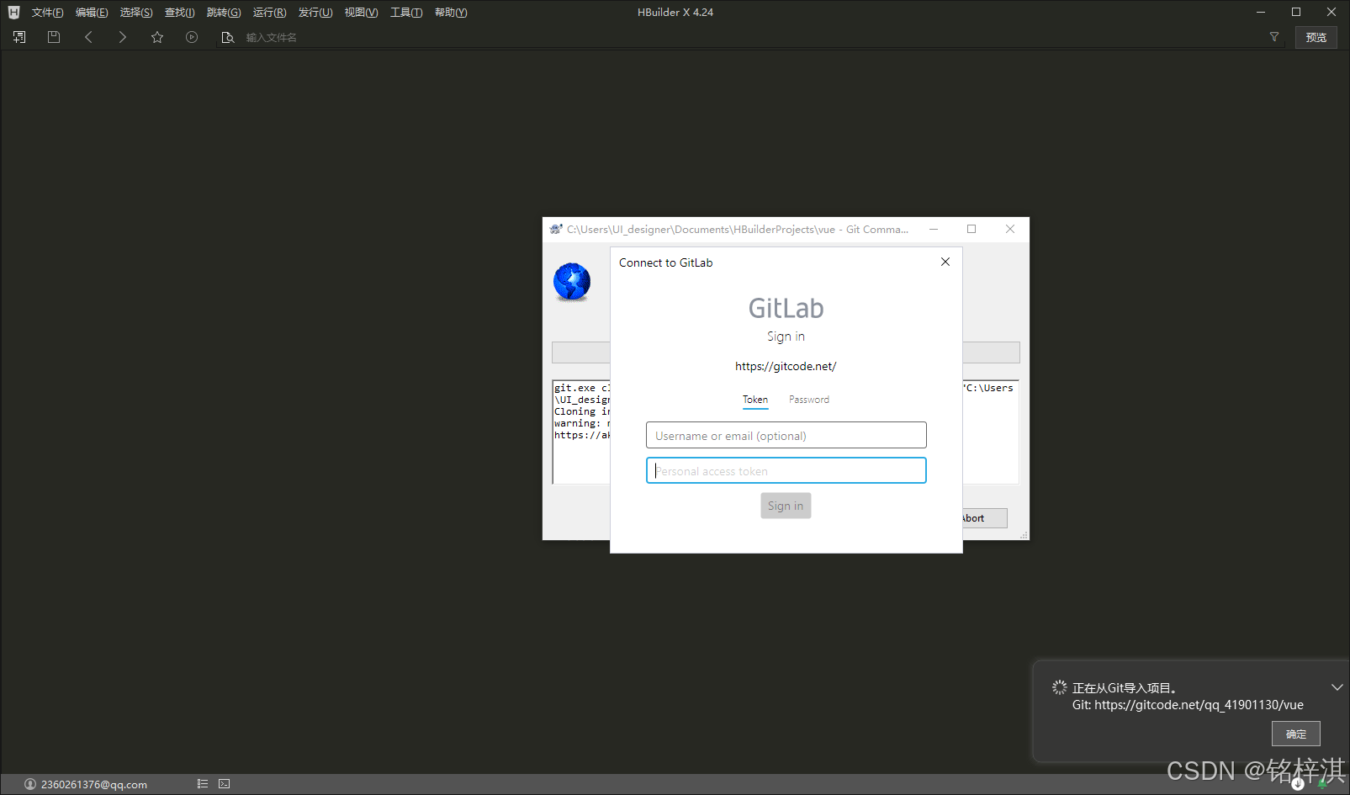
Task: Switch to the Password tab
Action: [x=809, y=400]
